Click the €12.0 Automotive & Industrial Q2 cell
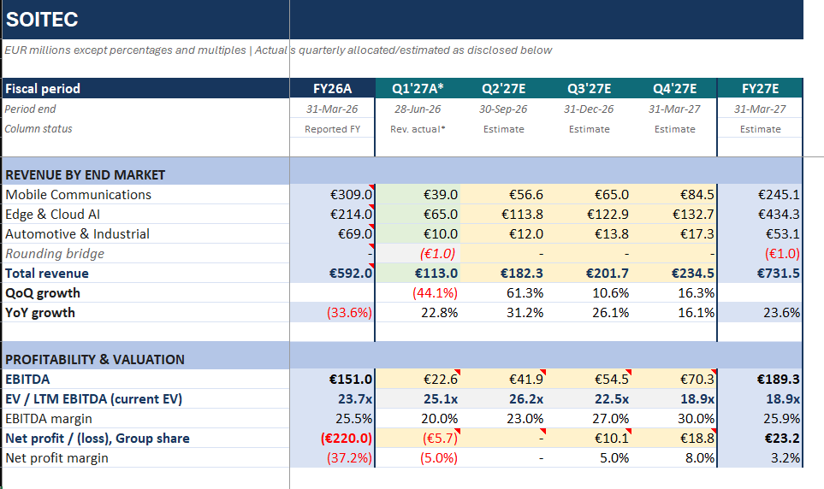 click(503, 233)
